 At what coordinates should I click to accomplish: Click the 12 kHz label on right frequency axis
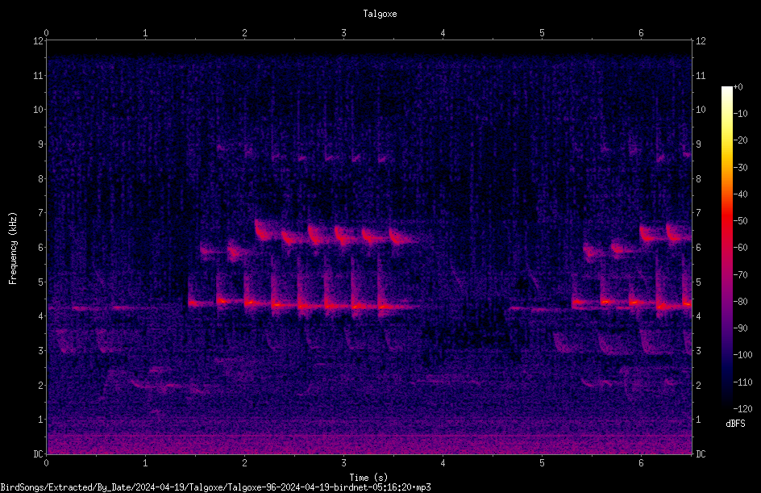click(x=701, y=41)
